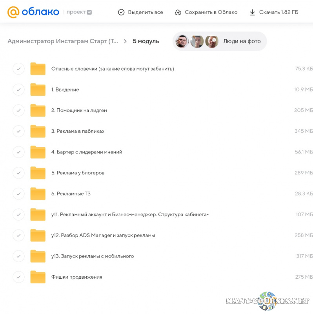313x314 pixels.
Task: Tick the checkbox for Опасные словечки folder
Action: click(18, 69)
